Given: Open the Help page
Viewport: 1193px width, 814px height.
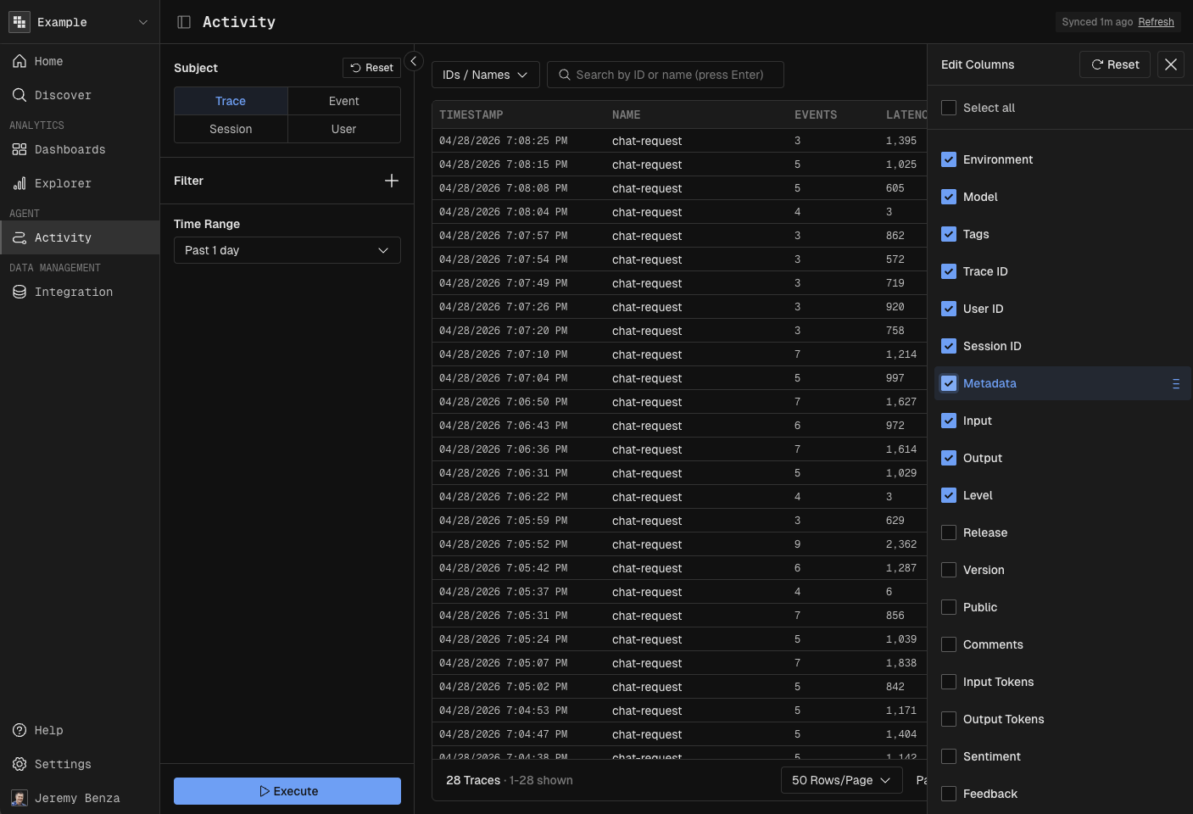Looking at the screenshot, I should (48, 731).
